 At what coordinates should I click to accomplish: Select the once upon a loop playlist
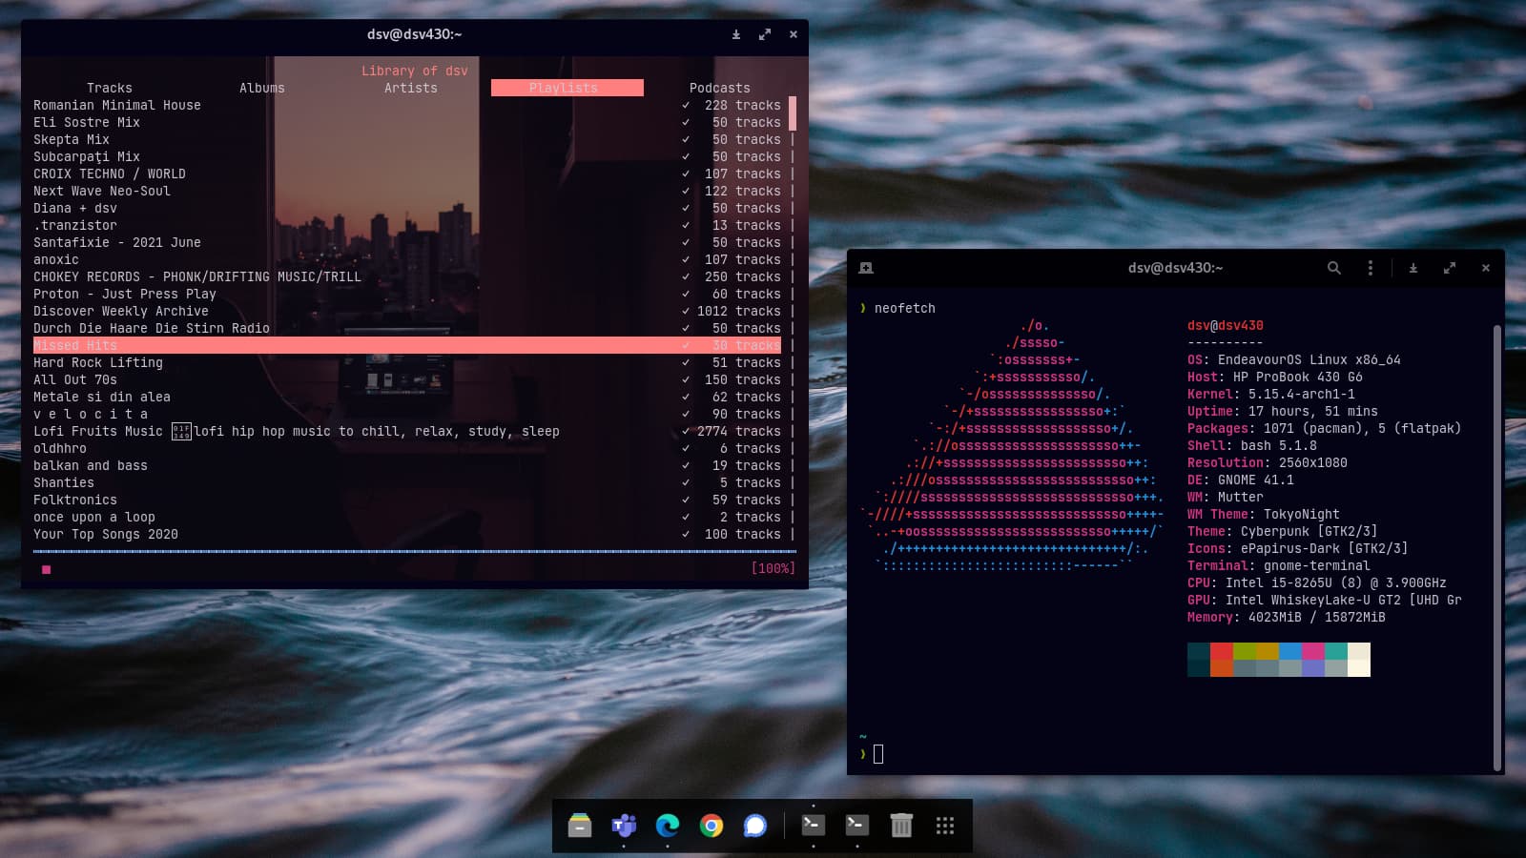pyautogui.click(x=407, y=517)
